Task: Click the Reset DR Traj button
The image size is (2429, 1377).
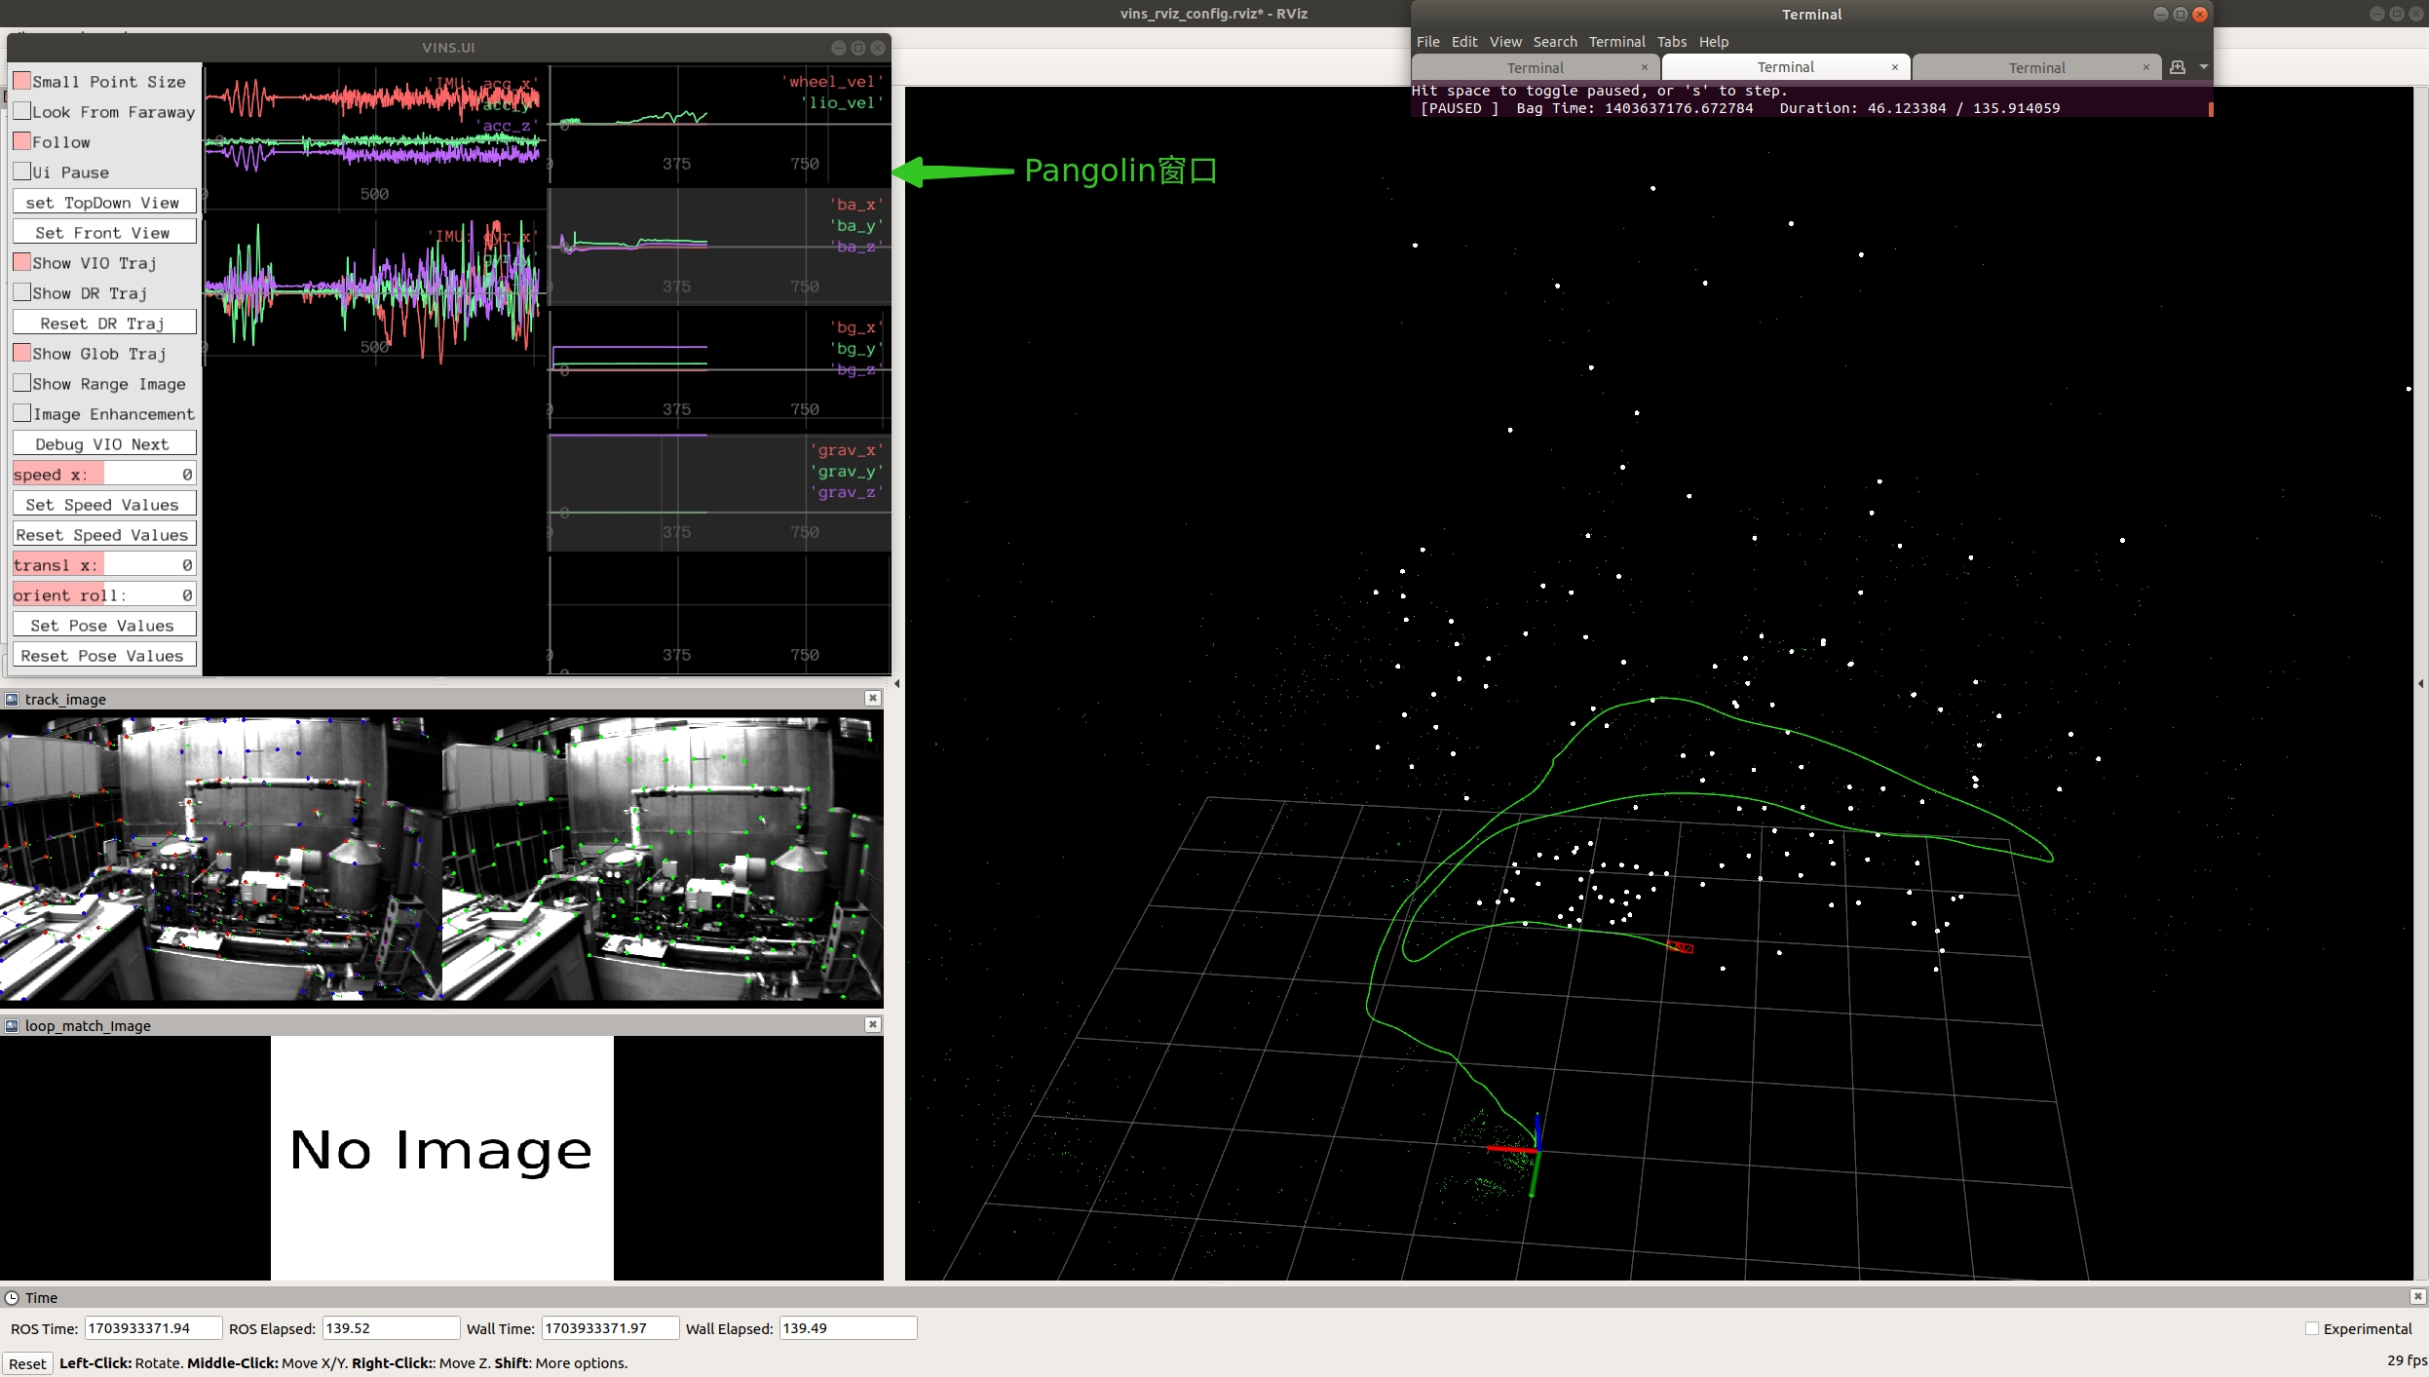Action: click(103, 323)
